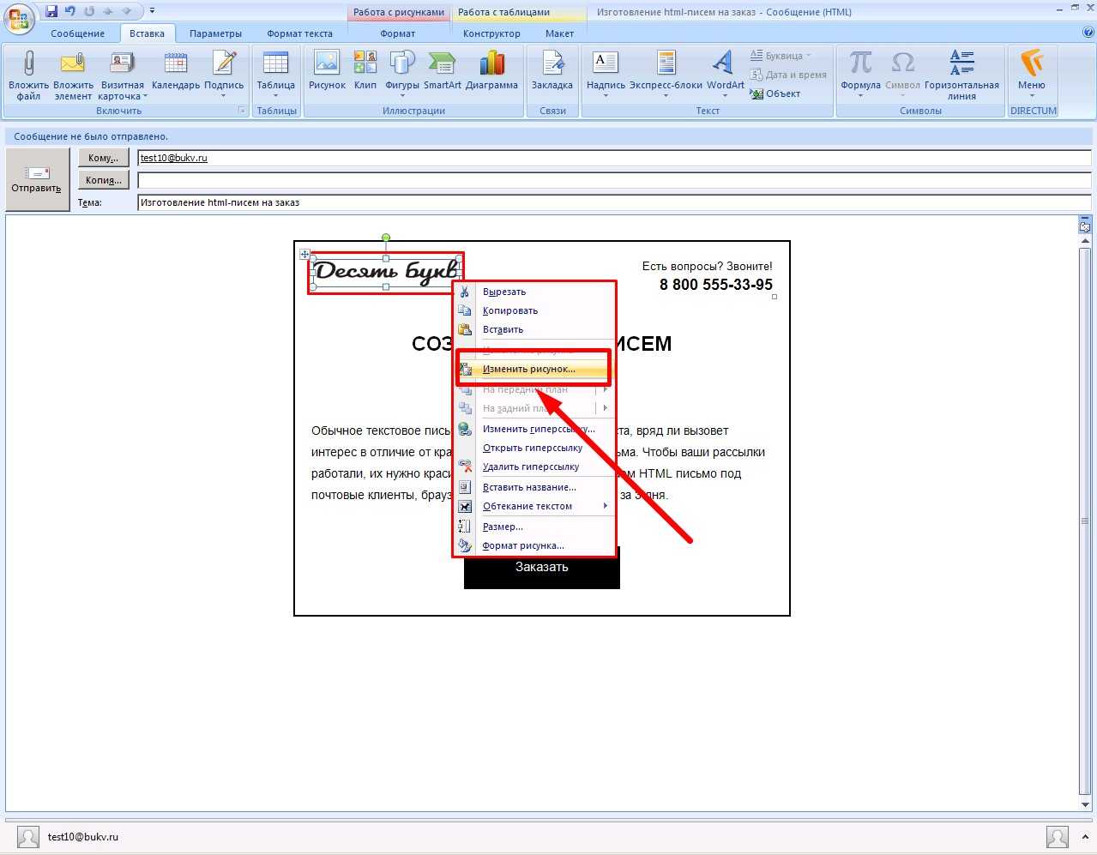Choose Формат рисунка from context menu

(x=523, y=545)
